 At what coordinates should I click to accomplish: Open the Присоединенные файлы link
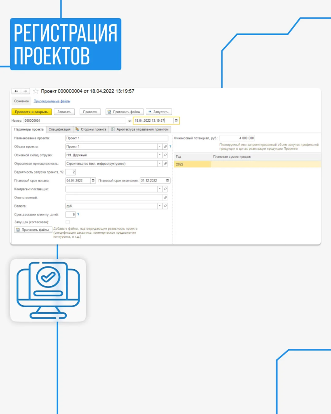pyautogui.click(x=52, y=101)
